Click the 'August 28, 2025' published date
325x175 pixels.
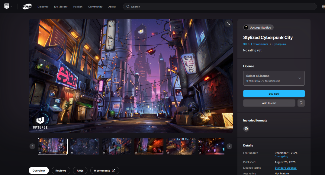pyautogui.click(x=285, y=162)
